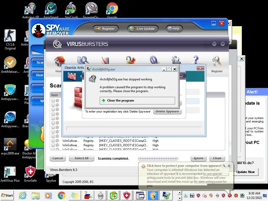Click the Virus-Bursters scan progress bar
268x201 pixels.
[158, 158]
